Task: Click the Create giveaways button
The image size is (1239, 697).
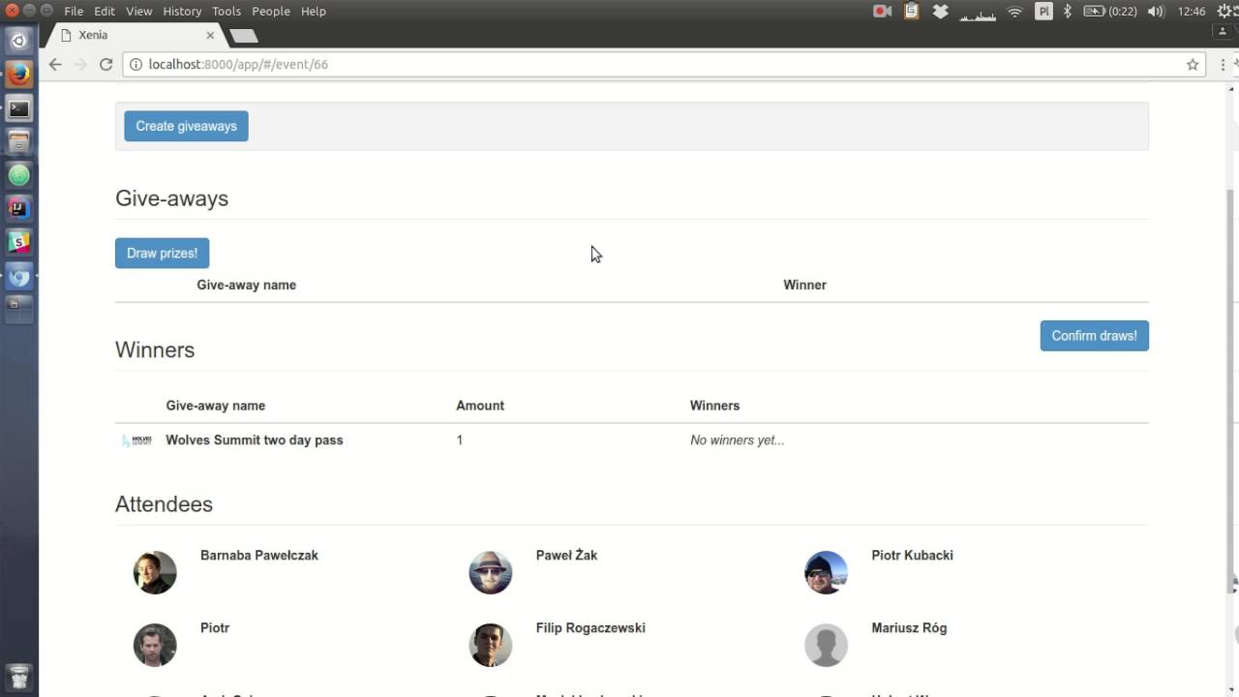Action: coord(186,126)
